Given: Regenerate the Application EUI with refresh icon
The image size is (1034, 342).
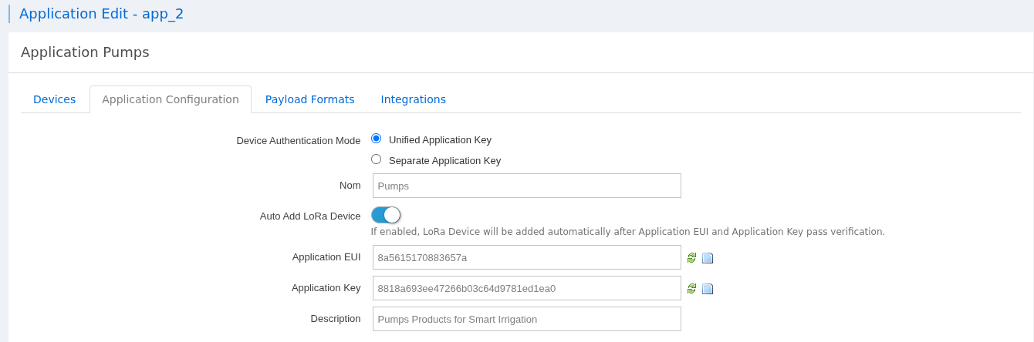Looking at the screenshot, I should (691, 258).
